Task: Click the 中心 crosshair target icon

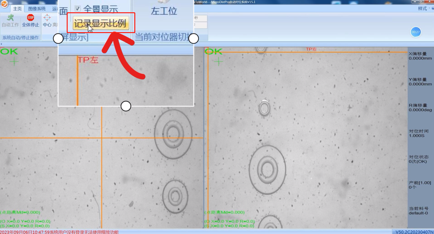Action: pyautogui.click(x=47, y=17)
